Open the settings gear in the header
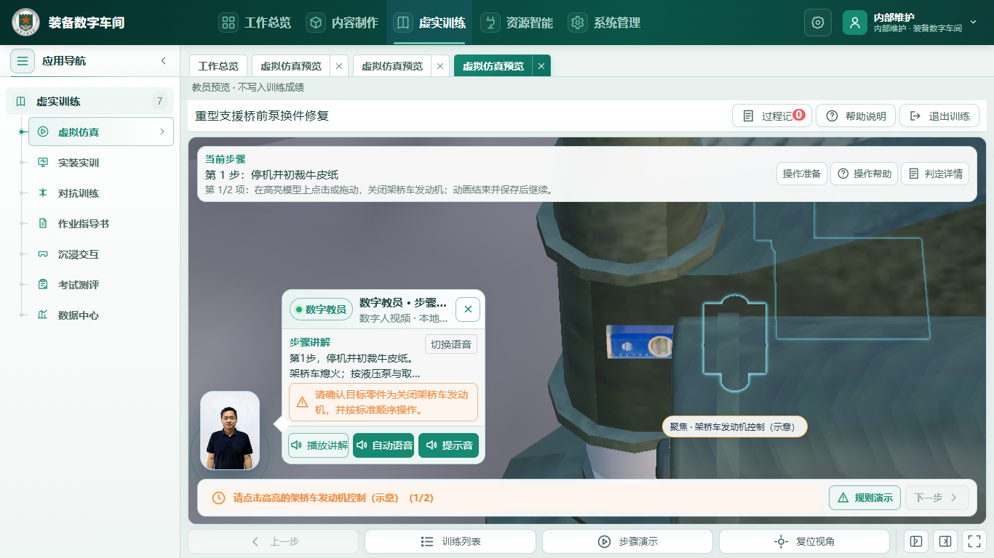The height and width of the screenshot is (558, 994). (x=817, y=23)
